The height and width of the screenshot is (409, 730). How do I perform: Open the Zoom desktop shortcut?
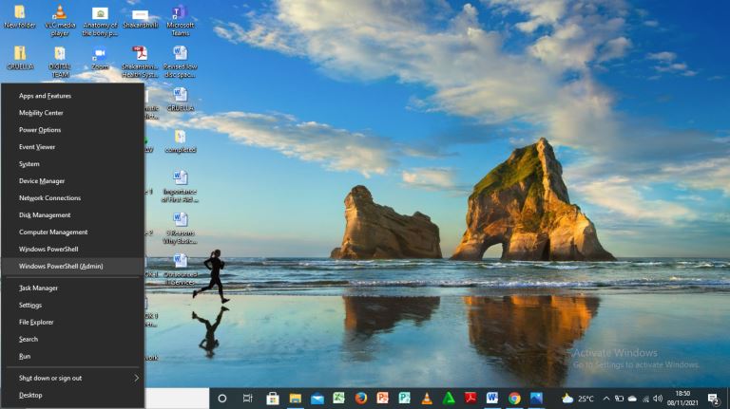click(x=100, y=59)
